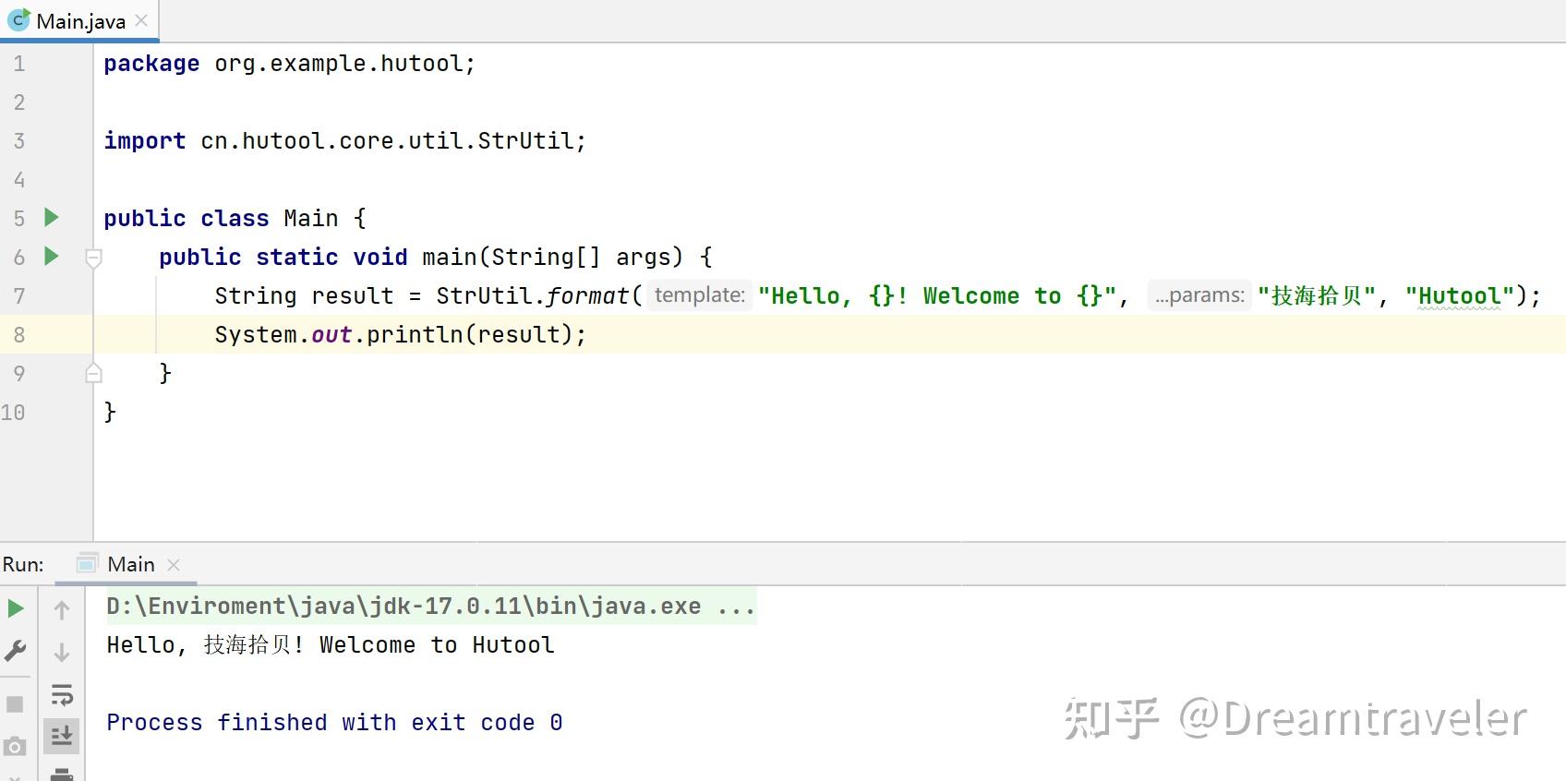Click the Stop process square icon

(15, 704)
